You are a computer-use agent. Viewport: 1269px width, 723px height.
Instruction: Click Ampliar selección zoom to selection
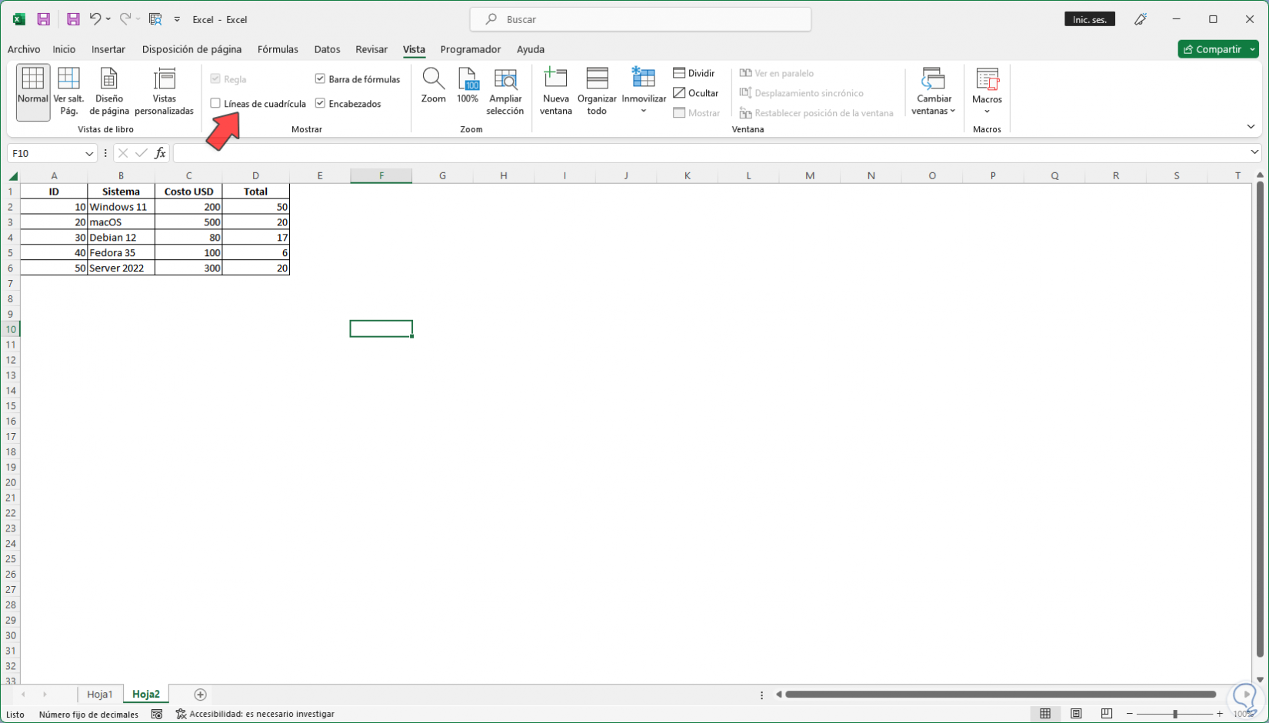click(x=505, y=92)
